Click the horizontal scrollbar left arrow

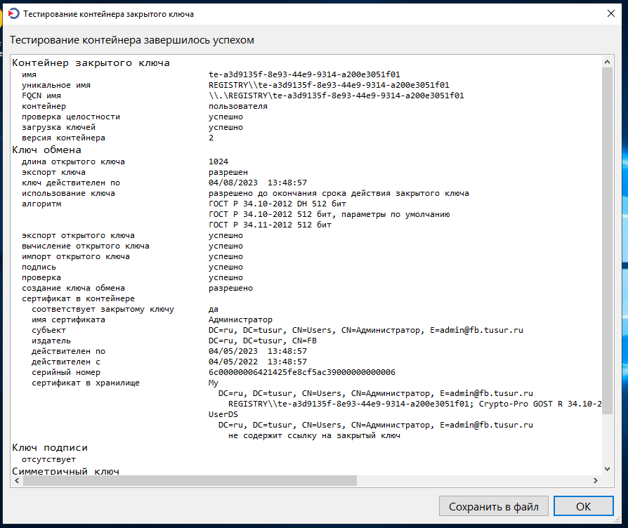point(17,480)
